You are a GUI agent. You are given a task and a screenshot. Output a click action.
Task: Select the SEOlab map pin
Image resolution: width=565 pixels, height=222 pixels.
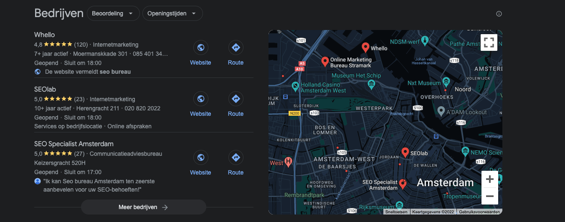coord(405,152)
